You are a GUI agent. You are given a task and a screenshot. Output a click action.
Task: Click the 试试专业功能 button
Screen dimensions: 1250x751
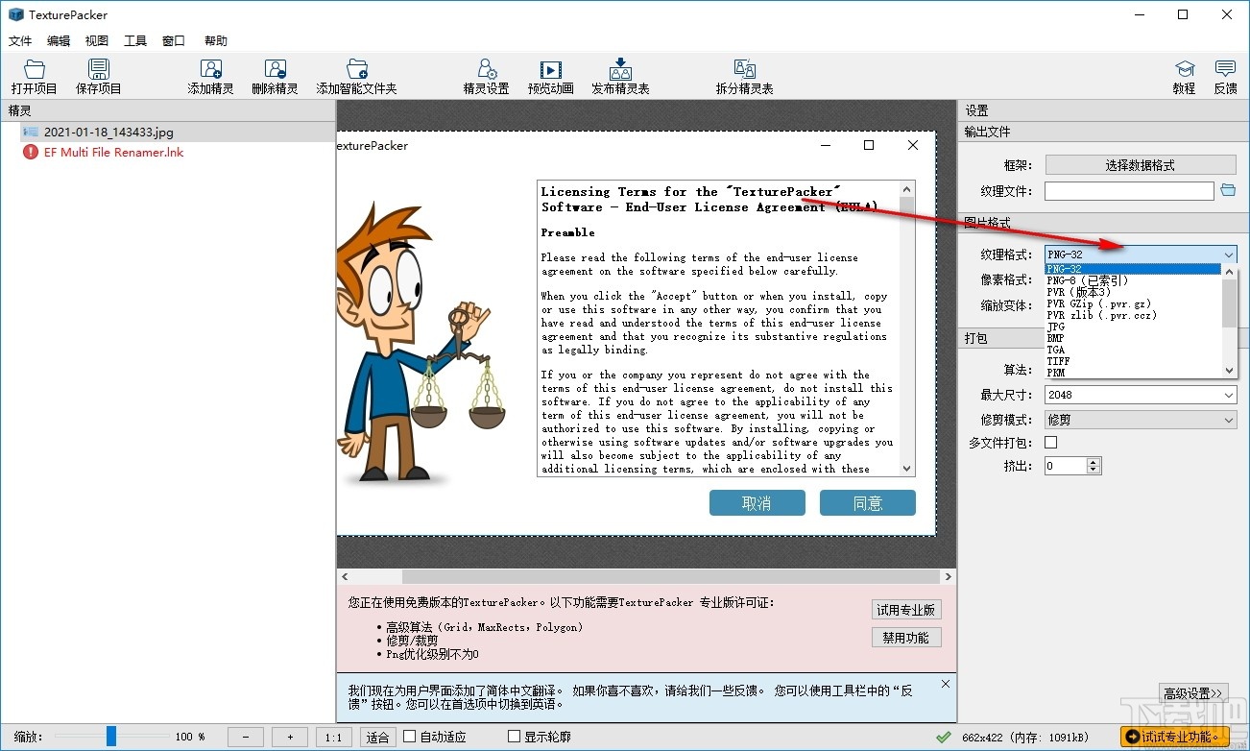(1175, 737)
